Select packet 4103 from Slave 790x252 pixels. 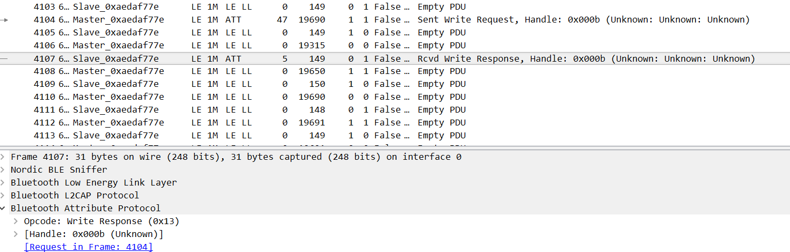point(322,7)
